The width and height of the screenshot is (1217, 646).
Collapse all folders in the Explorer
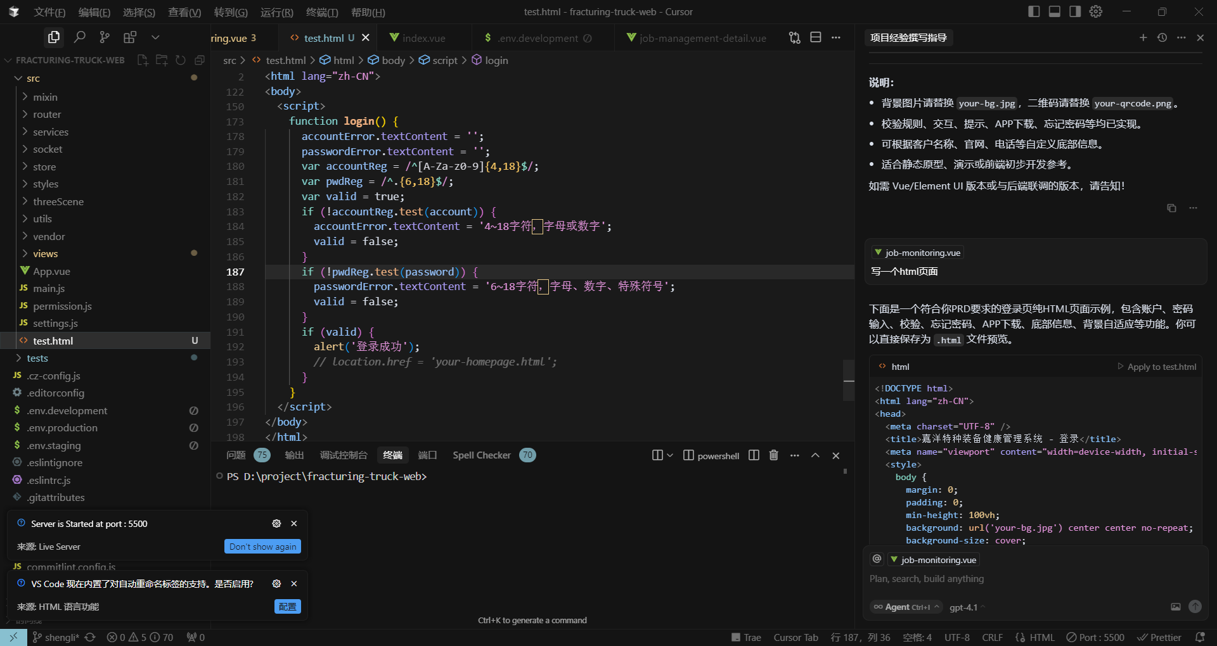200,60
